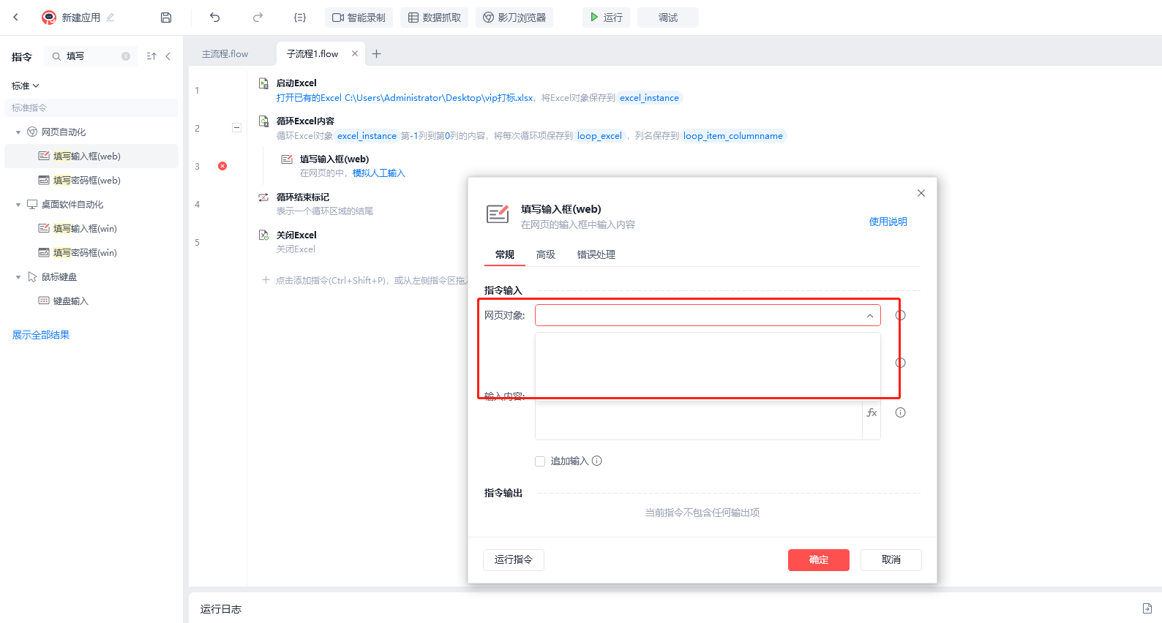
Task: Click the icon at the right of 运行日志
Action: 1147,608
